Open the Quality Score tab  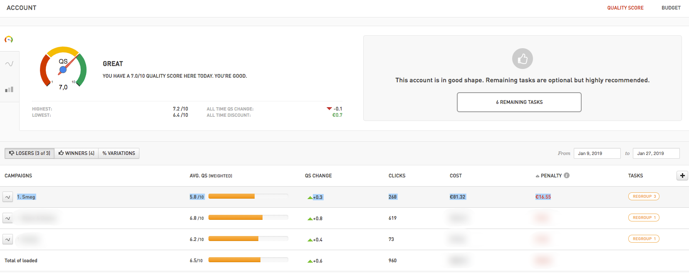pyautogui.click(x=625, y=8)
